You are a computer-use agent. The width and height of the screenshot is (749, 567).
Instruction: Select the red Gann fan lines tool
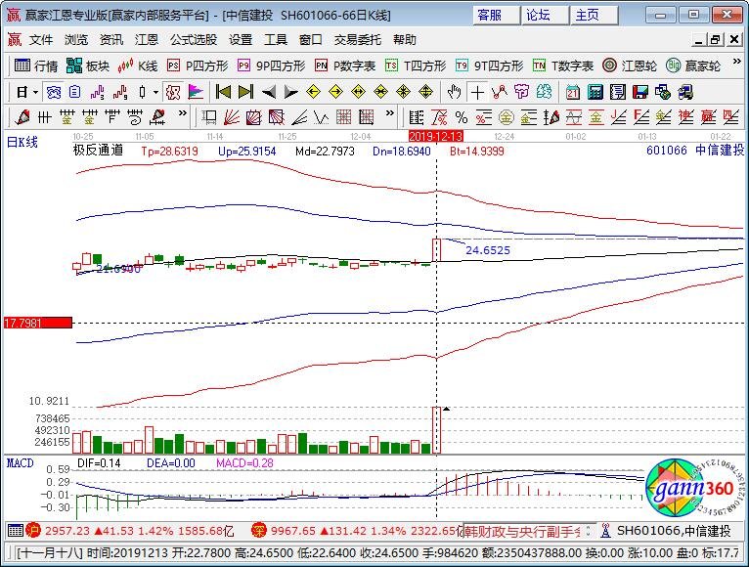(x=232, y=116)
